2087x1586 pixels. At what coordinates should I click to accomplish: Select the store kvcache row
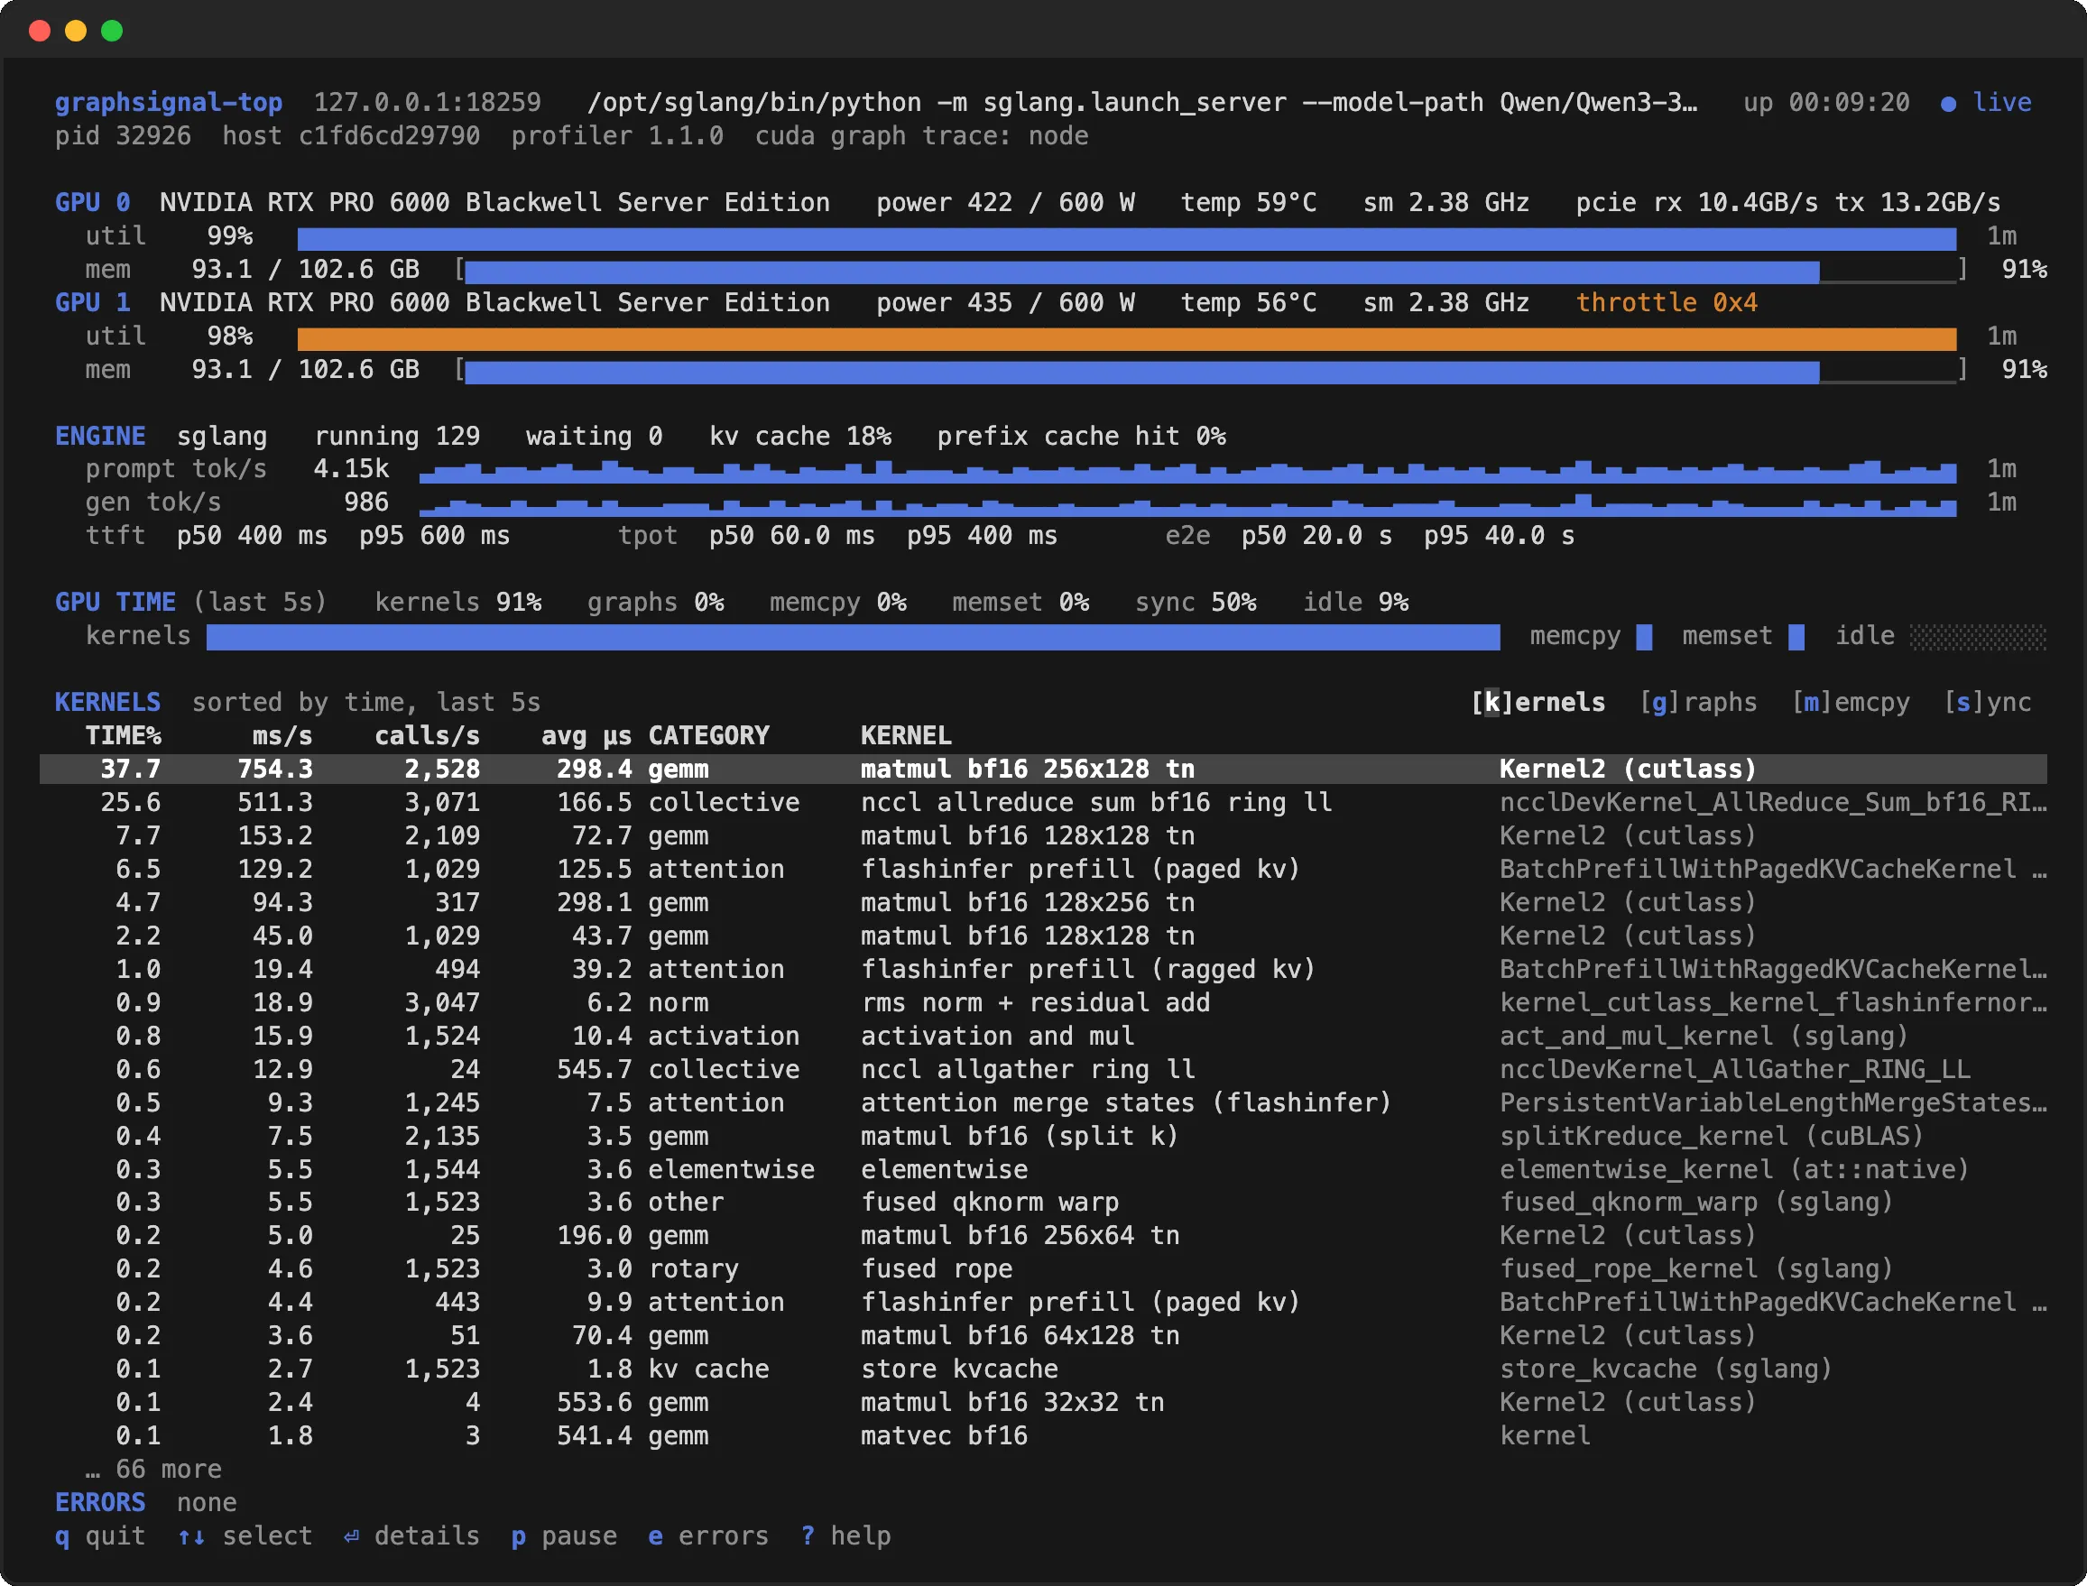click(x=1043, y=1369)
